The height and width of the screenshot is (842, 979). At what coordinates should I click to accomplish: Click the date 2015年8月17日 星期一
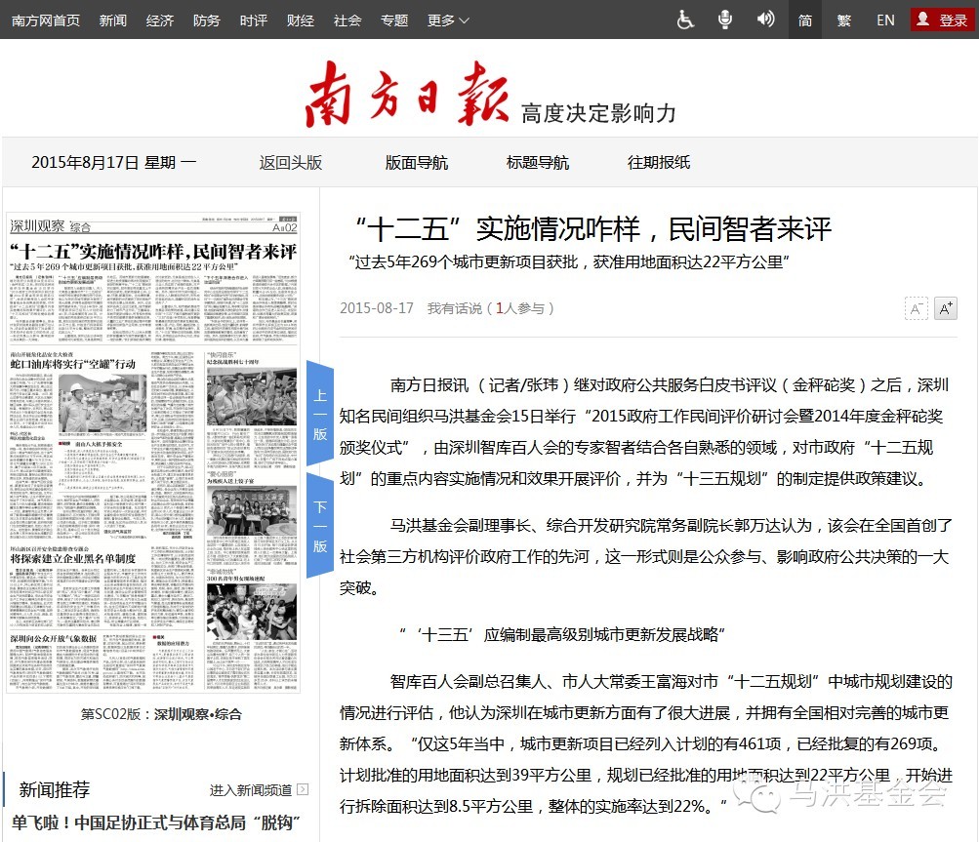(113, 163)
